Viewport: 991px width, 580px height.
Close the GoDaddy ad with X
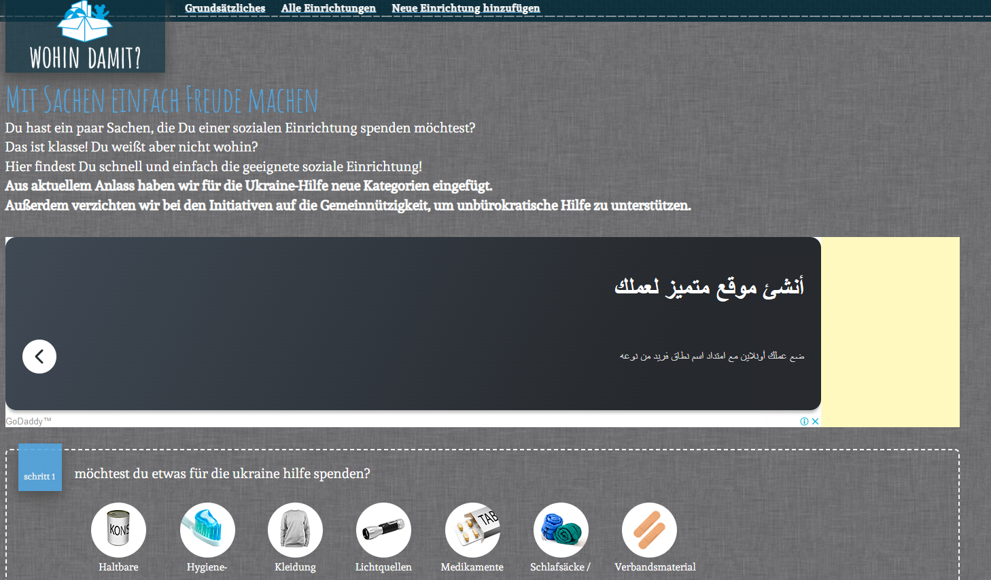click(x=816, y=421)
